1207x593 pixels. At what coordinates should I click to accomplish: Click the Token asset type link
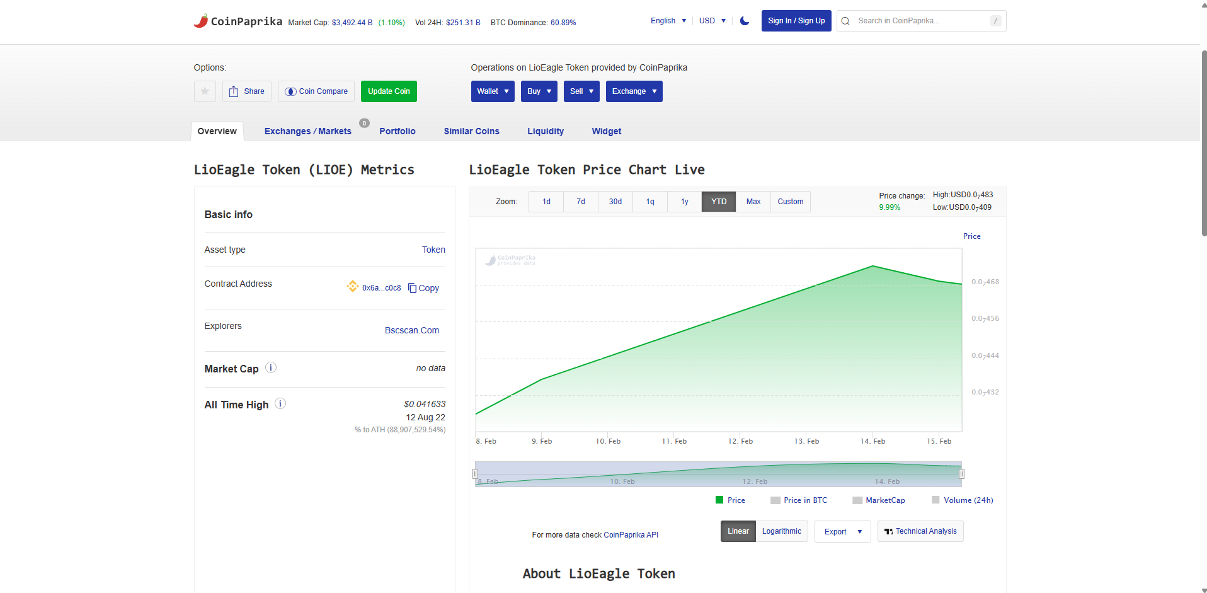[x=433, y=250]
